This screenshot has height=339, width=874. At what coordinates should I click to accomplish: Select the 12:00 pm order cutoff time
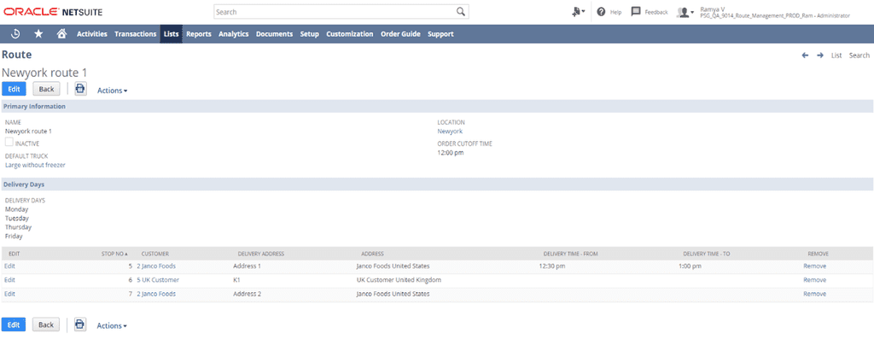point(451,153)
